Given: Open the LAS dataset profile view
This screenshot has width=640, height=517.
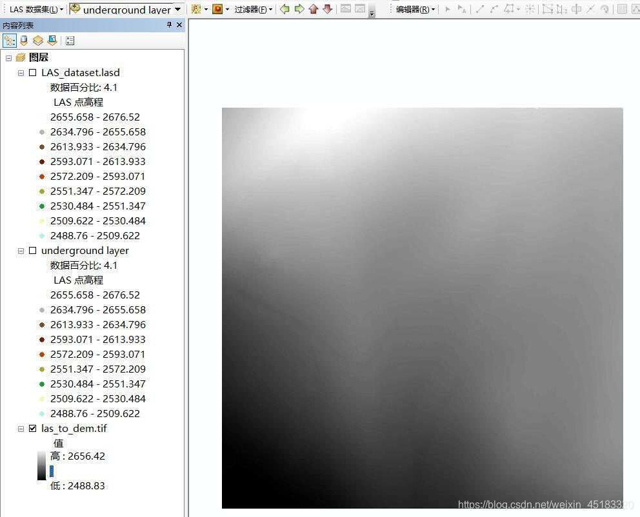Looking at the screenshot, I should [346, 8].
